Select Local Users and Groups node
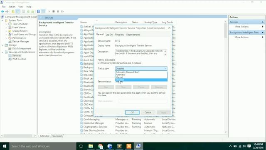This screenshot has height=150, width=266. [x=24, y=34]
